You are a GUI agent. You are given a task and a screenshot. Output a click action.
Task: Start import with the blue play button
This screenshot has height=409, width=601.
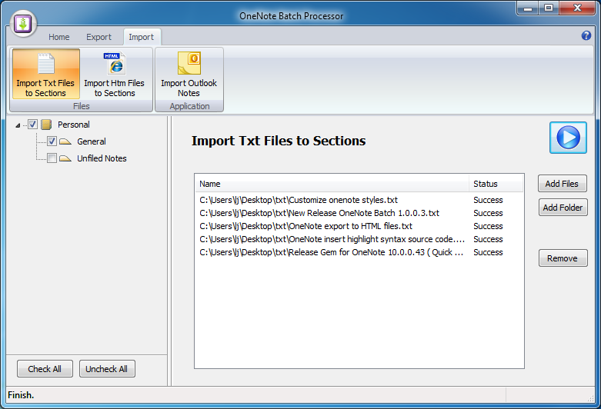(x=568, y=138)
